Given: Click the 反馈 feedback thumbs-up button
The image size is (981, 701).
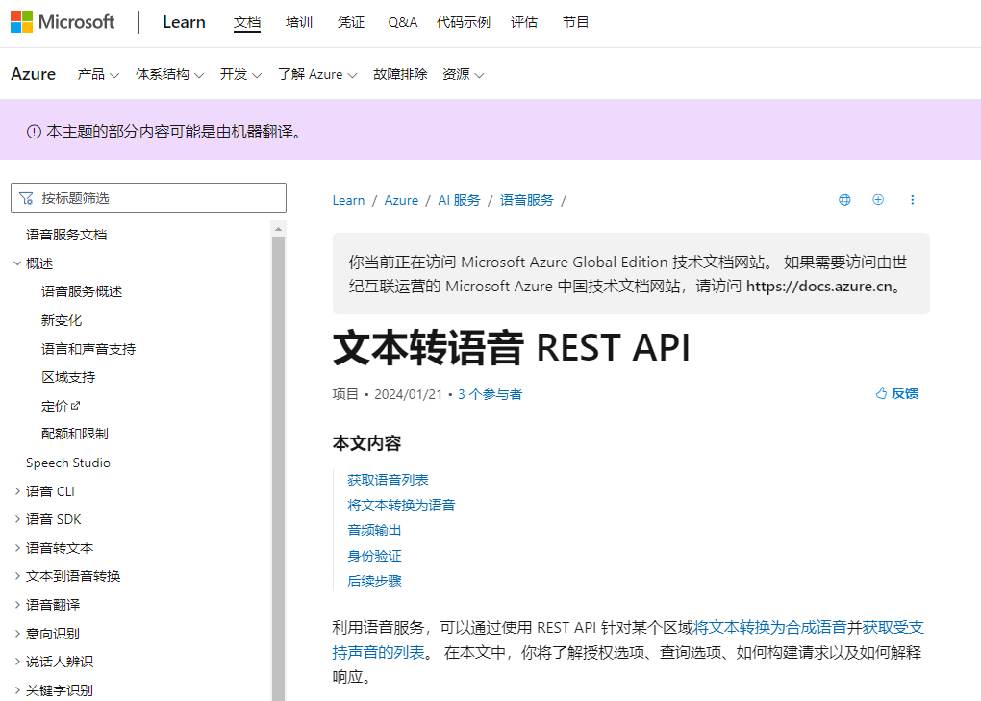Looking at the screenshot, I should [896, 393].
